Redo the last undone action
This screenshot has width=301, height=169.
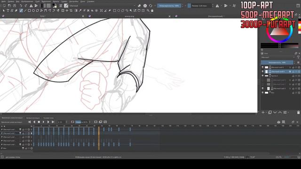(x=26, y=6)
